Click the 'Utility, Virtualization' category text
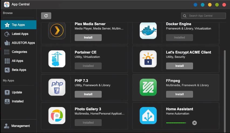Screen dimensions: 230x133 (87, 57)
